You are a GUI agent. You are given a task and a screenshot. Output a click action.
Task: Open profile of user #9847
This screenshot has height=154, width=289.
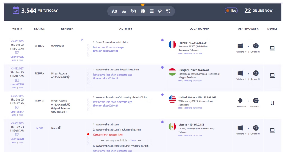coord(17,111)
